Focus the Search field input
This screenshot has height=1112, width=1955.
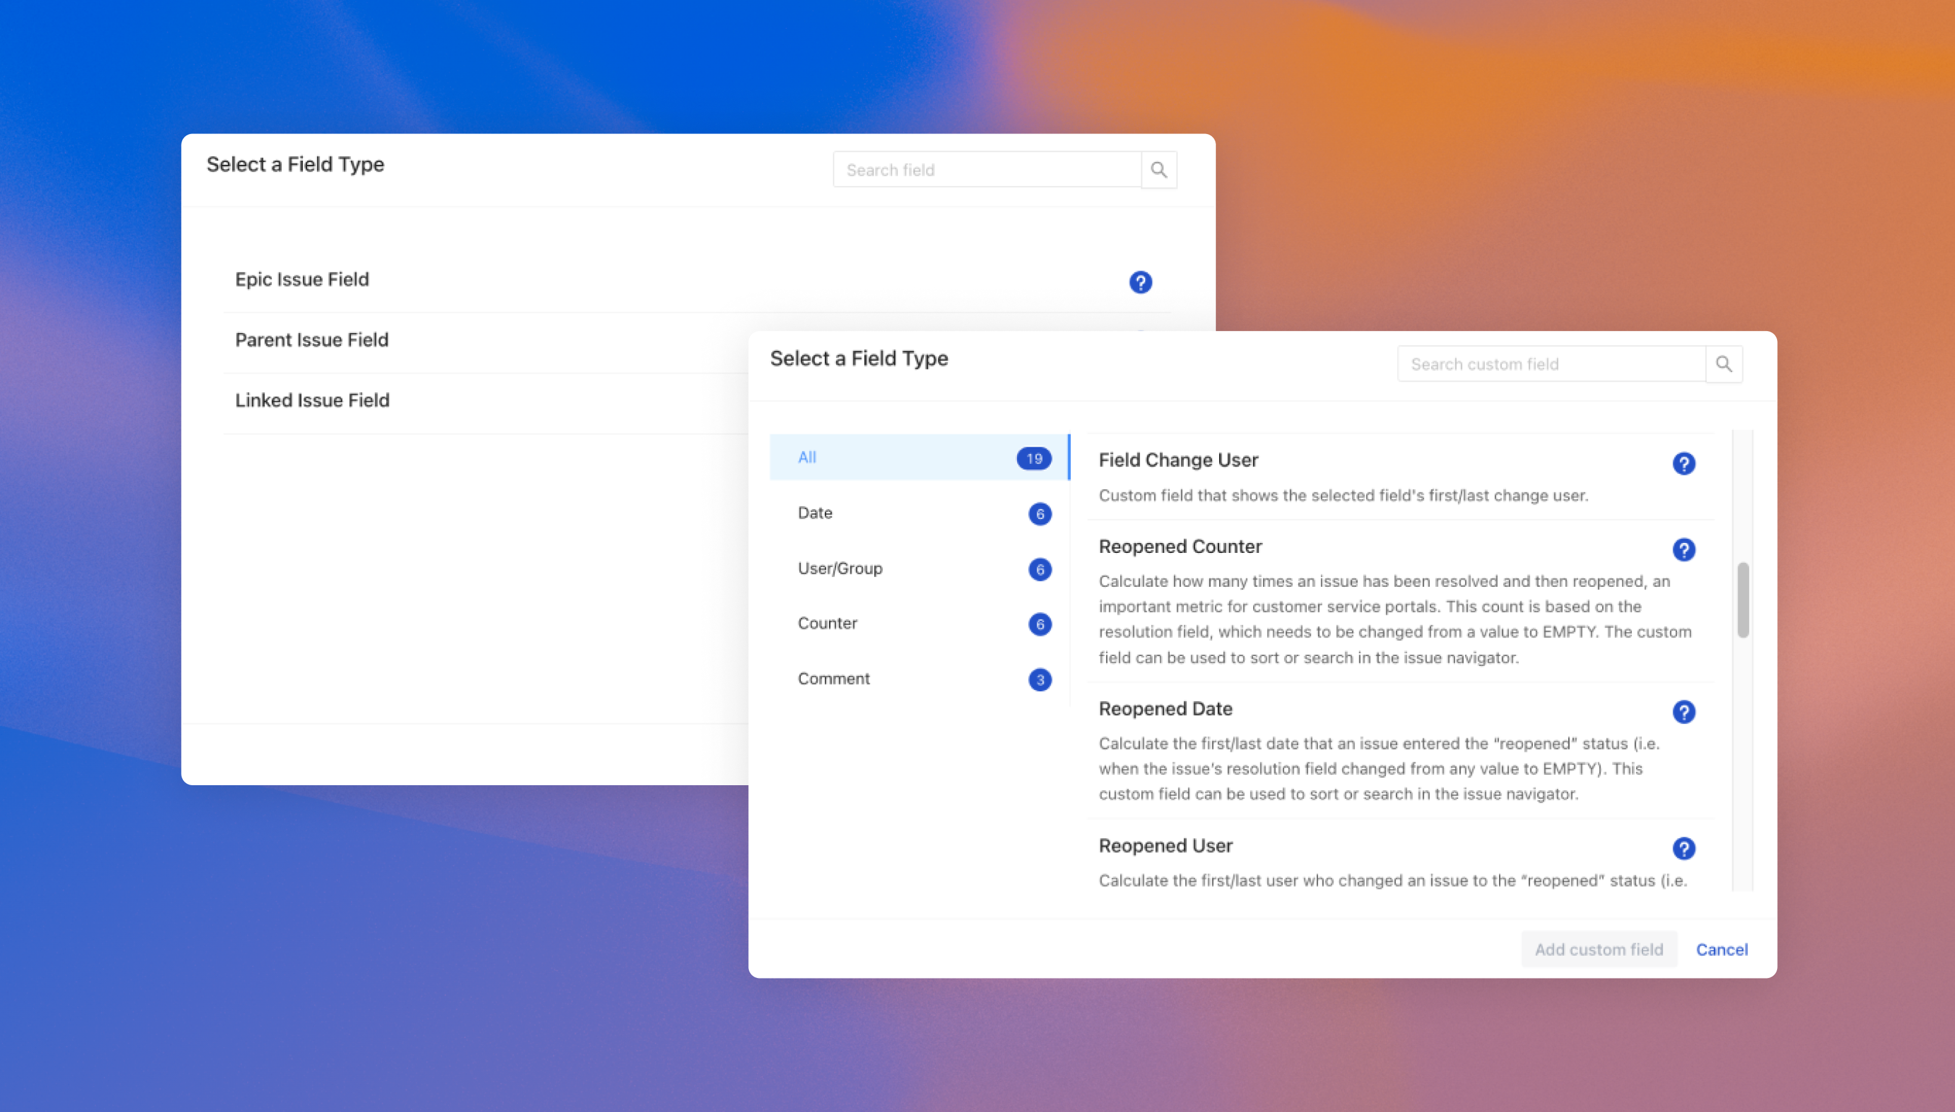tap(987, 169)
